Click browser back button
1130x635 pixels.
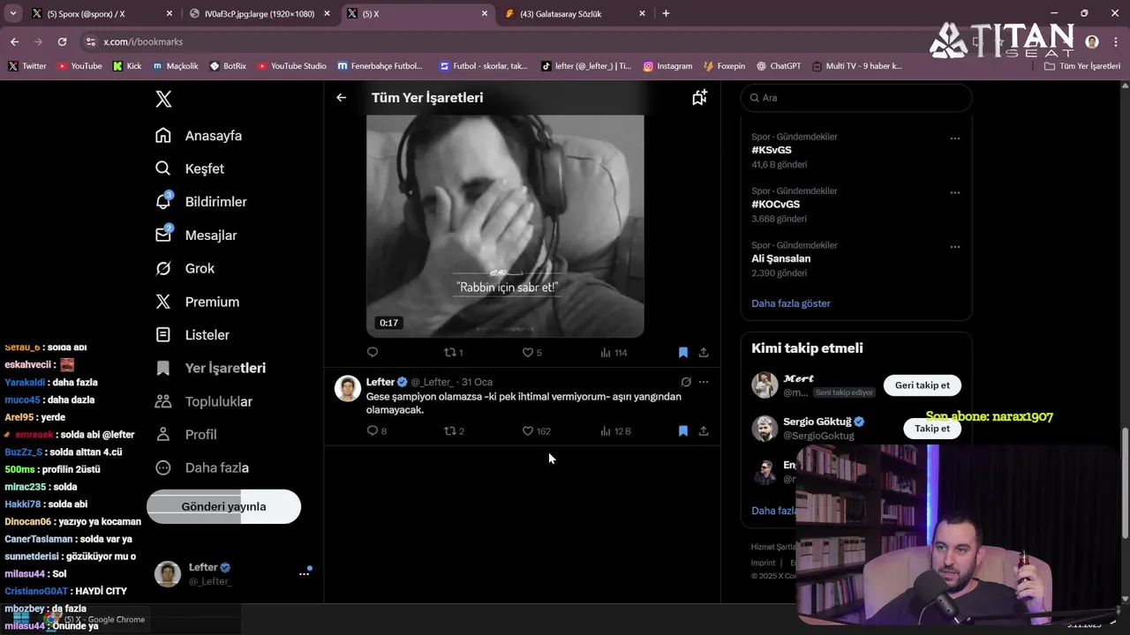pyautogui.click(x=14, y=41)
